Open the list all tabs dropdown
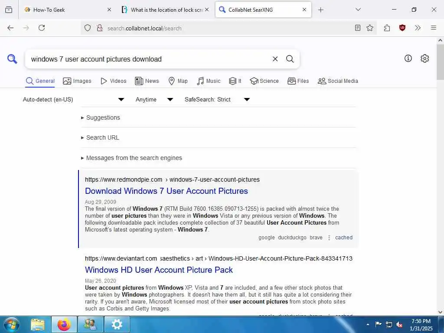The width and height of the screenshot is (444, 333). pyautogui.click(x=358, y=10)
